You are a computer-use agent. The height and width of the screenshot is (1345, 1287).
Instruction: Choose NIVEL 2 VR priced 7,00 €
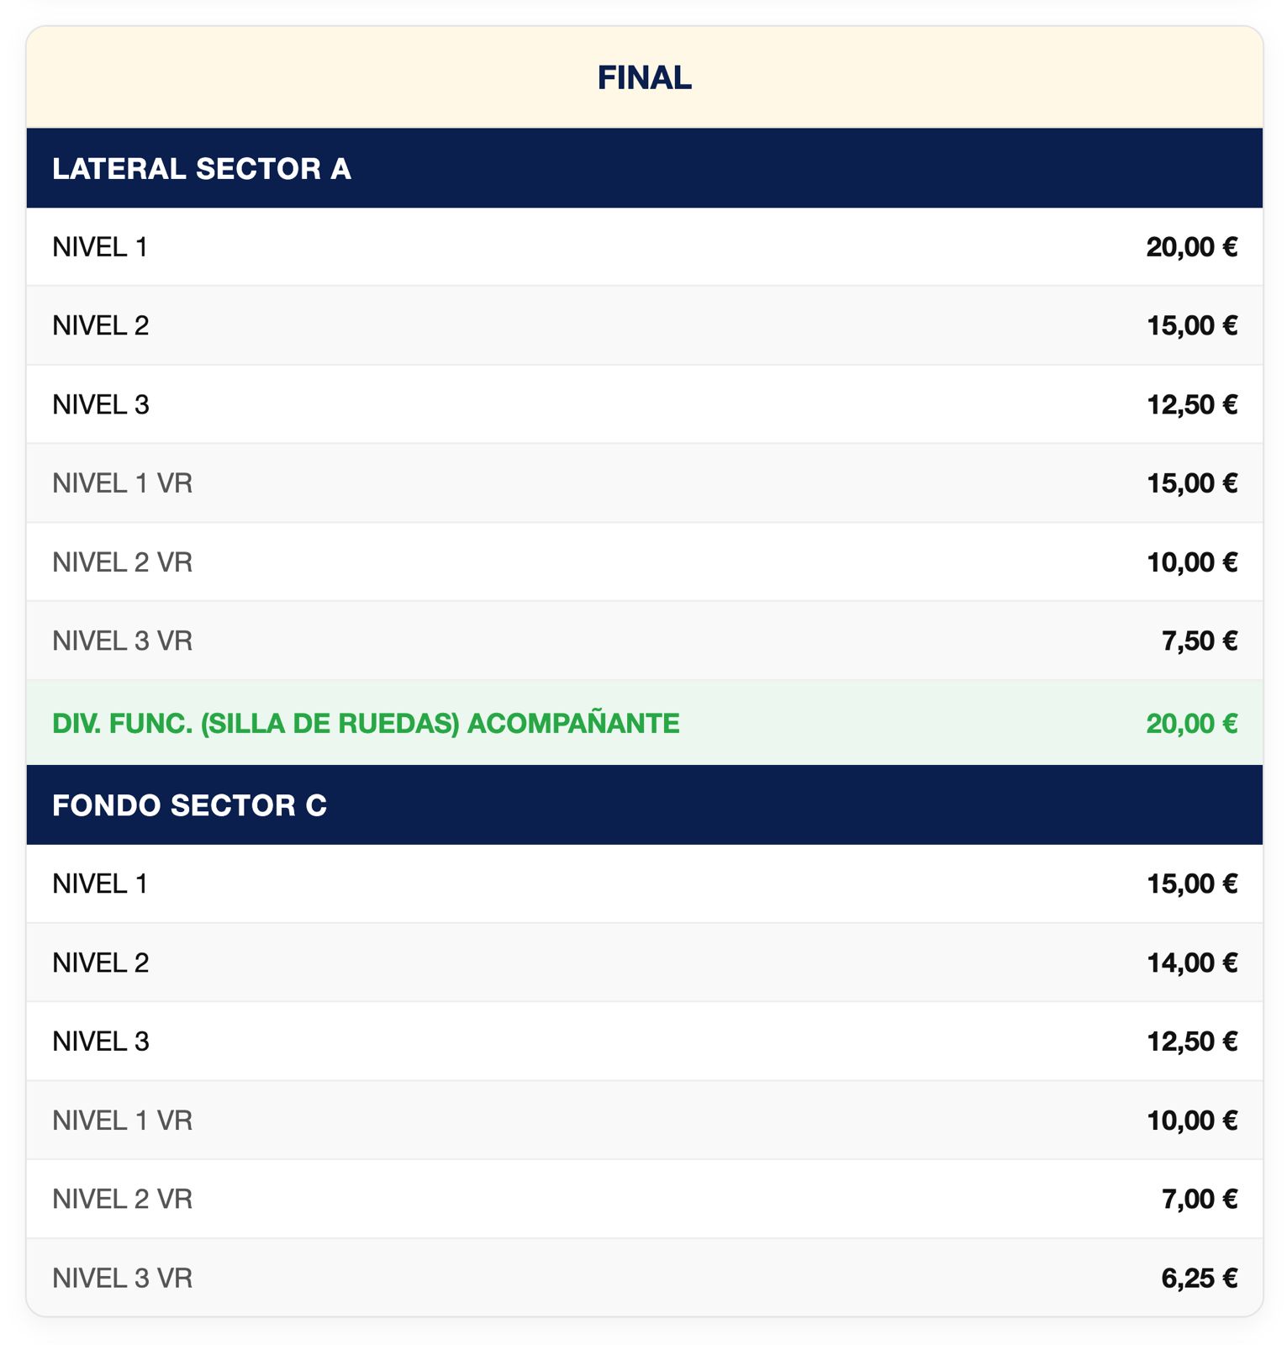coord(644,1199)
